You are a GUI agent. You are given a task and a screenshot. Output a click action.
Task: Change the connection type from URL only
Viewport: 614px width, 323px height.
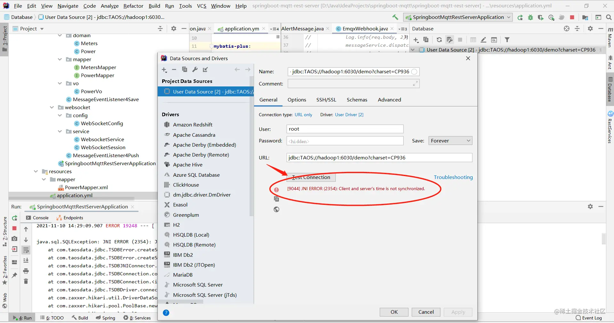303,115
